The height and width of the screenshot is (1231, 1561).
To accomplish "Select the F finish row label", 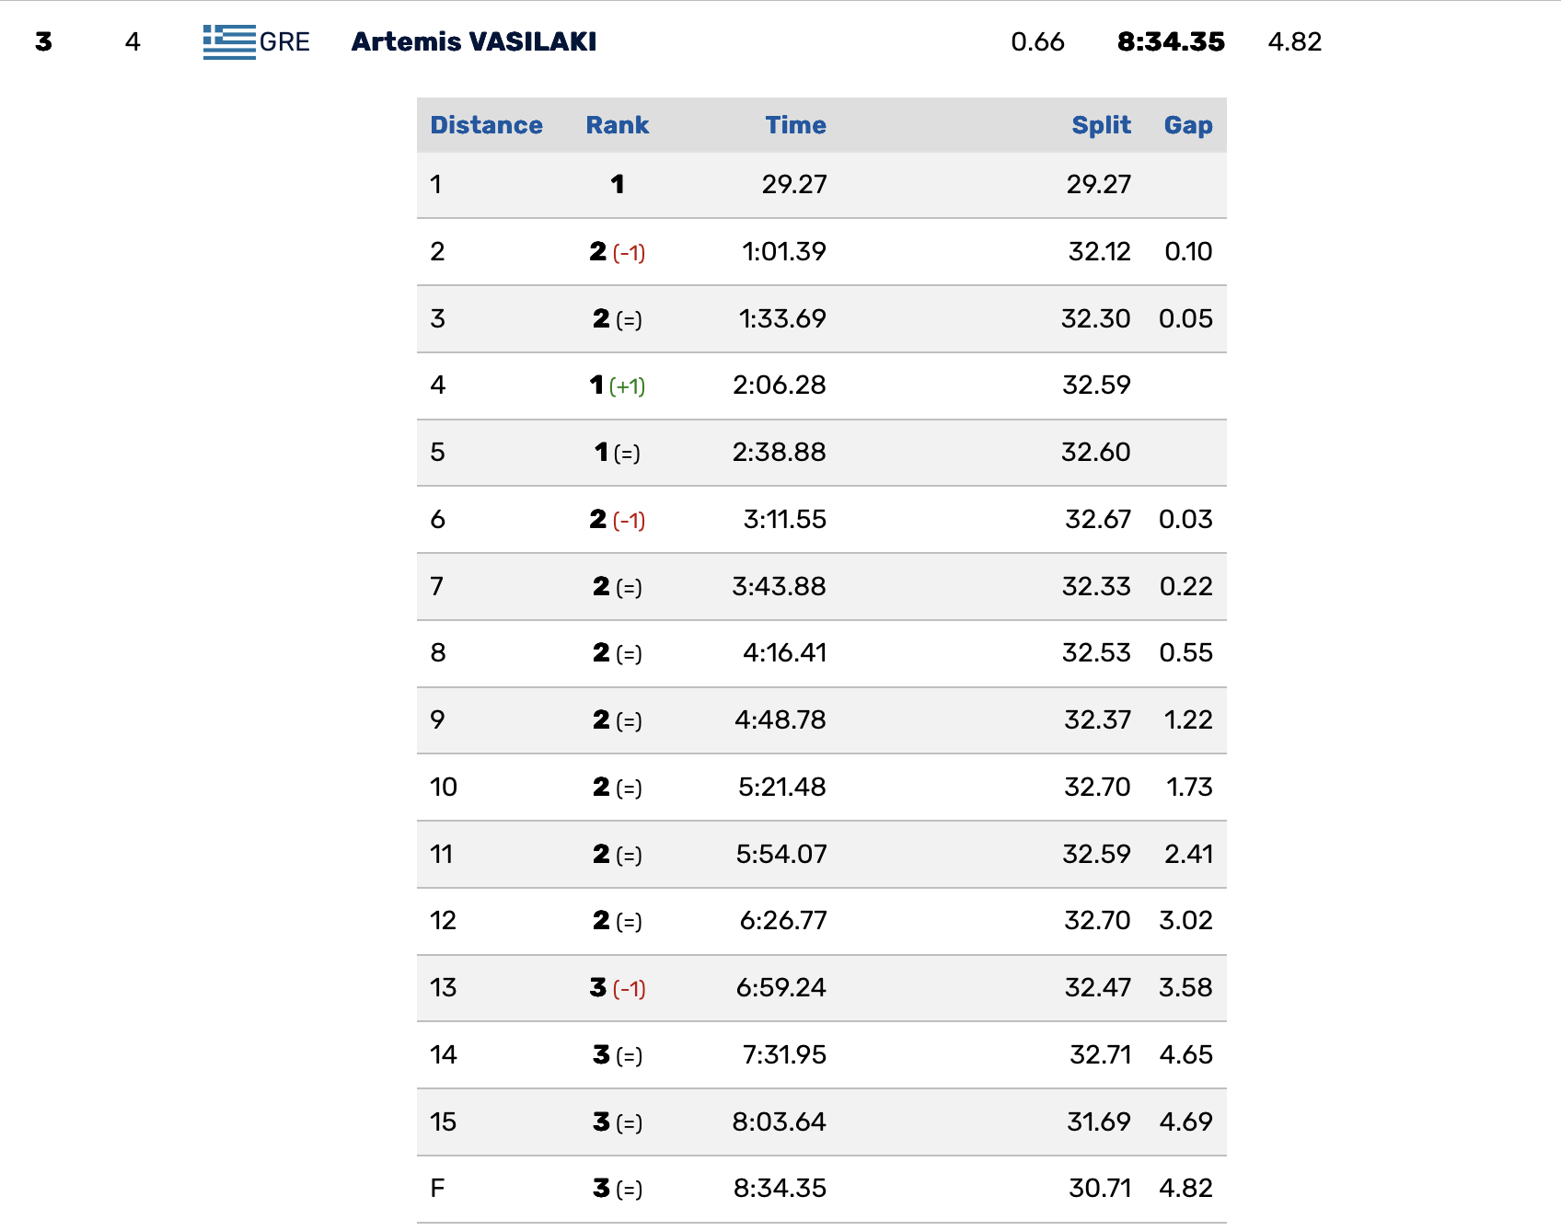I will (x=437, y=1189).
